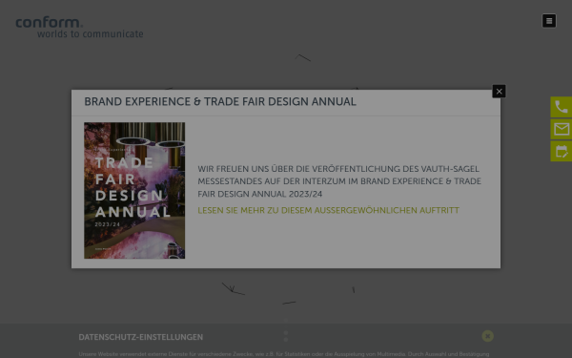This screenshot has width=572, height=358.
Task: Click the 'Brand Experience & Trade Fair Design Annual' heading
Action: (220, 101)
